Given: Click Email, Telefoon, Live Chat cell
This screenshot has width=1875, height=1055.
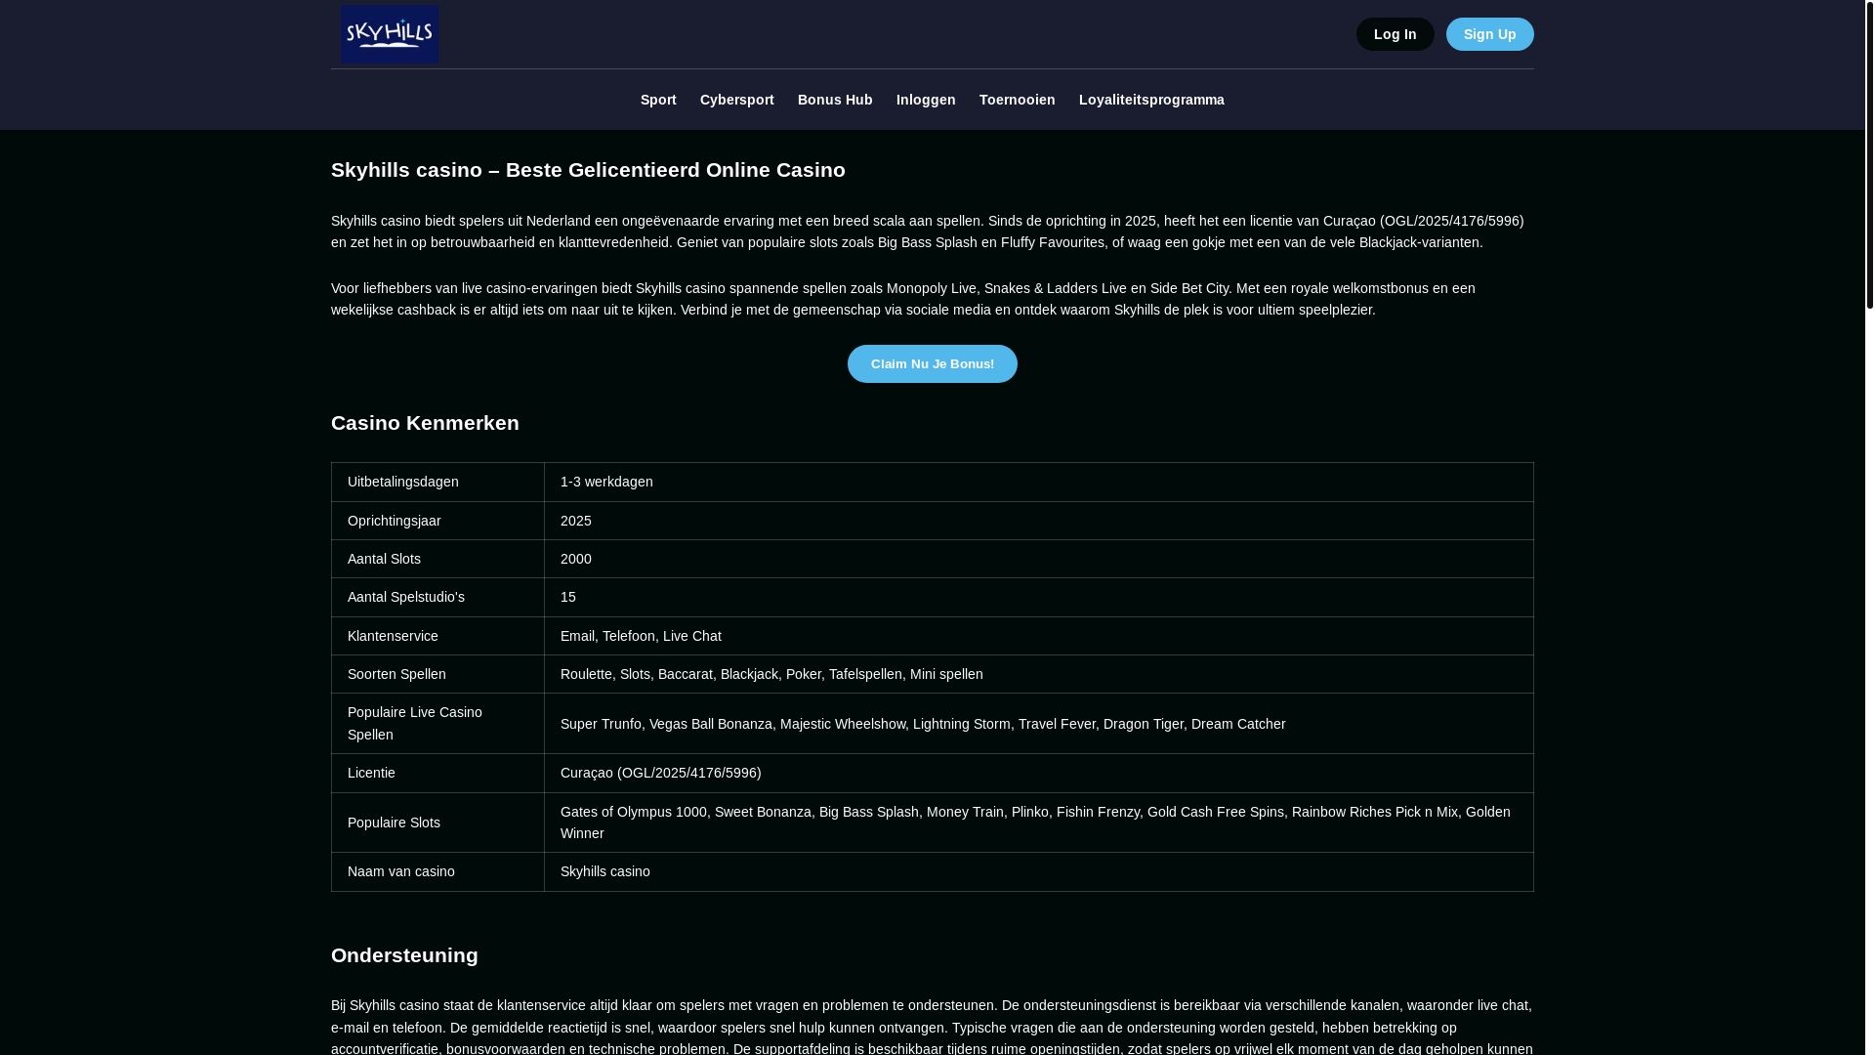Looking at the screenshot, I should click(x=1038, y=636).
